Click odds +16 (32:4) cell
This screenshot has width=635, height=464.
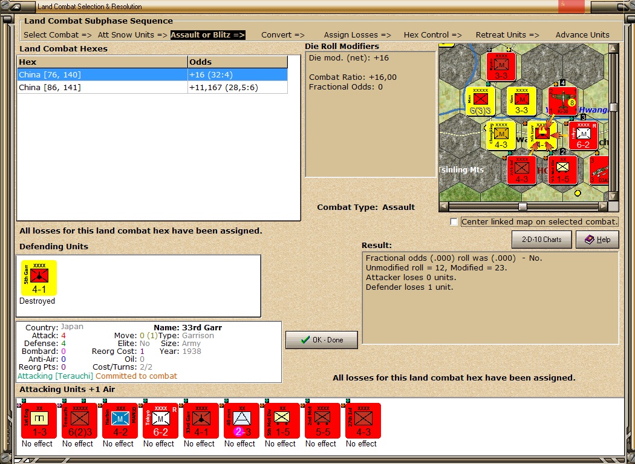pyautogui.click(x=237, y=74)
